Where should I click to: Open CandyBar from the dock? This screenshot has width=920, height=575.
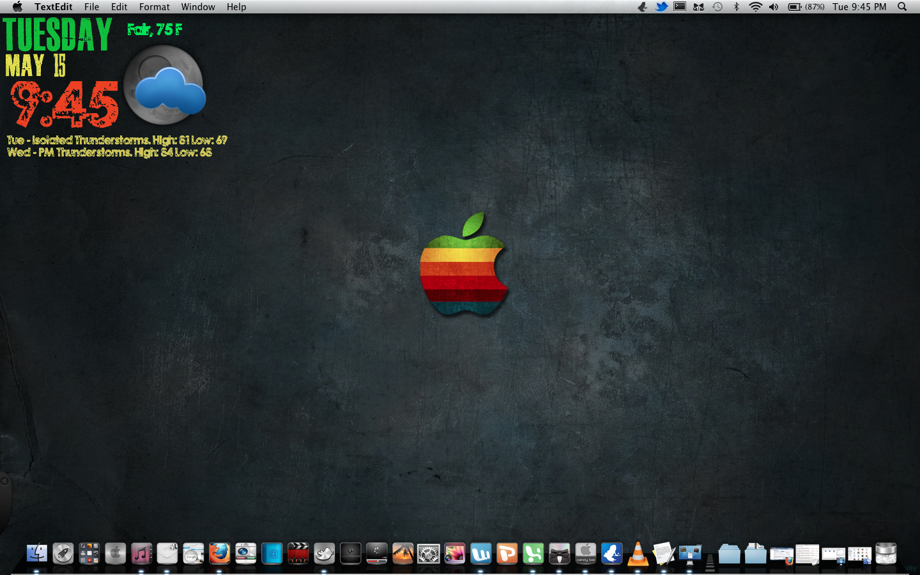coord(586,553)
